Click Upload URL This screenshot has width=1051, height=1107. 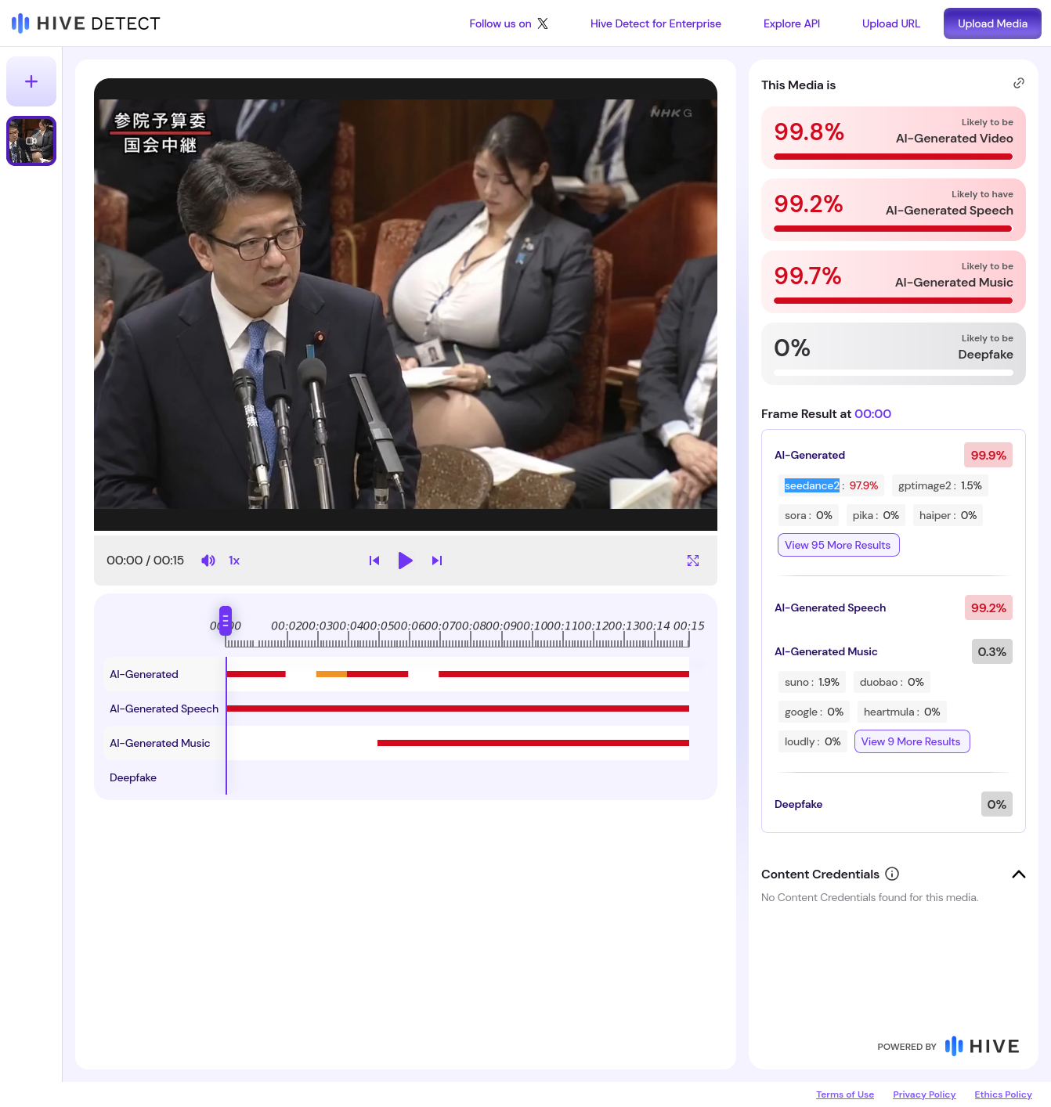[x=891, y=23]
